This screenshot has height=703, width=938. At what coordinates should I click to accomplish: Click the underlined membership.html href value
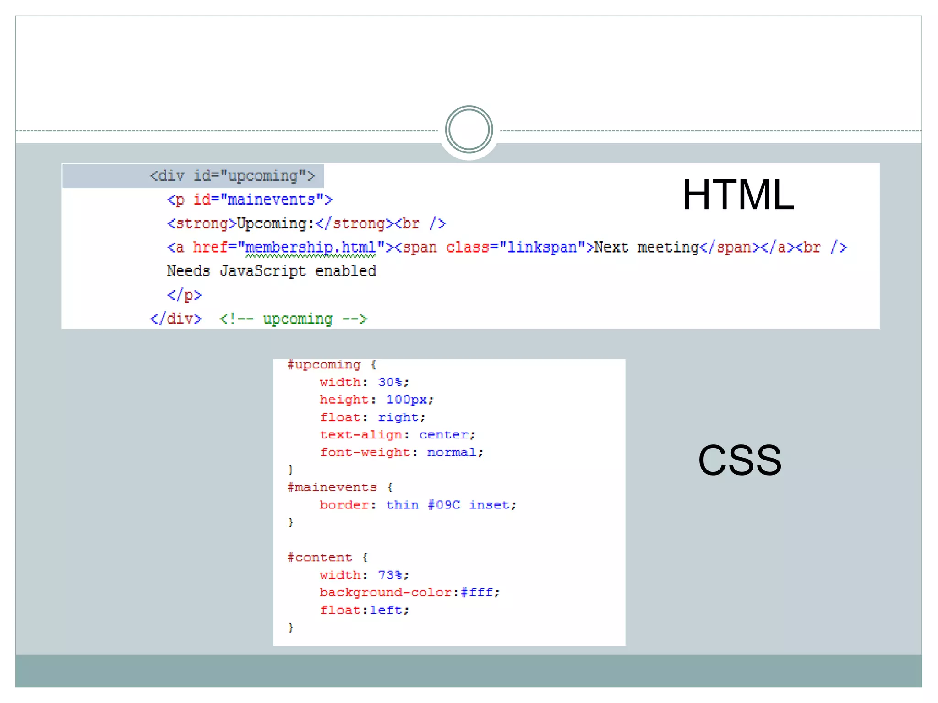[x=311, y=248]
